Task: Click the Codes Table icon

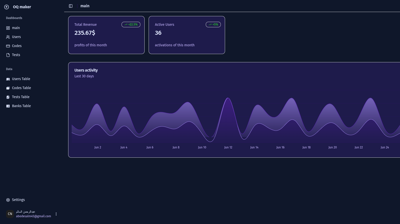Action: pyautogui.click(x=8, y=88)
